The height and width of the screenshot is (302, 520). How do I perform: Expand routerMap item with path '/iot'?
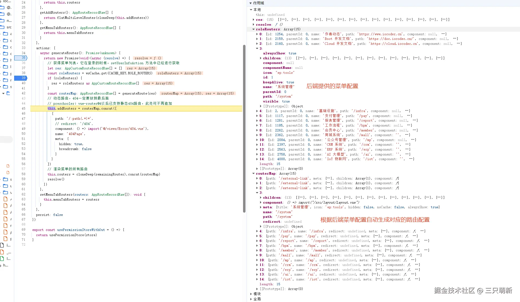[x=257, y=279]
